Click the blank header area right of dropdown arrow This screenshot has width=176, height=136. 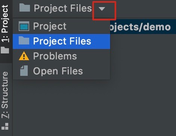(146, 9)
